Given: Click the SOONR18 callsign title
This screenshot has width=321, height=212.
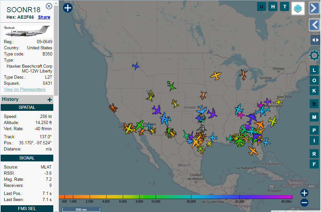Looking at the screenshot, I should point(24,10).
